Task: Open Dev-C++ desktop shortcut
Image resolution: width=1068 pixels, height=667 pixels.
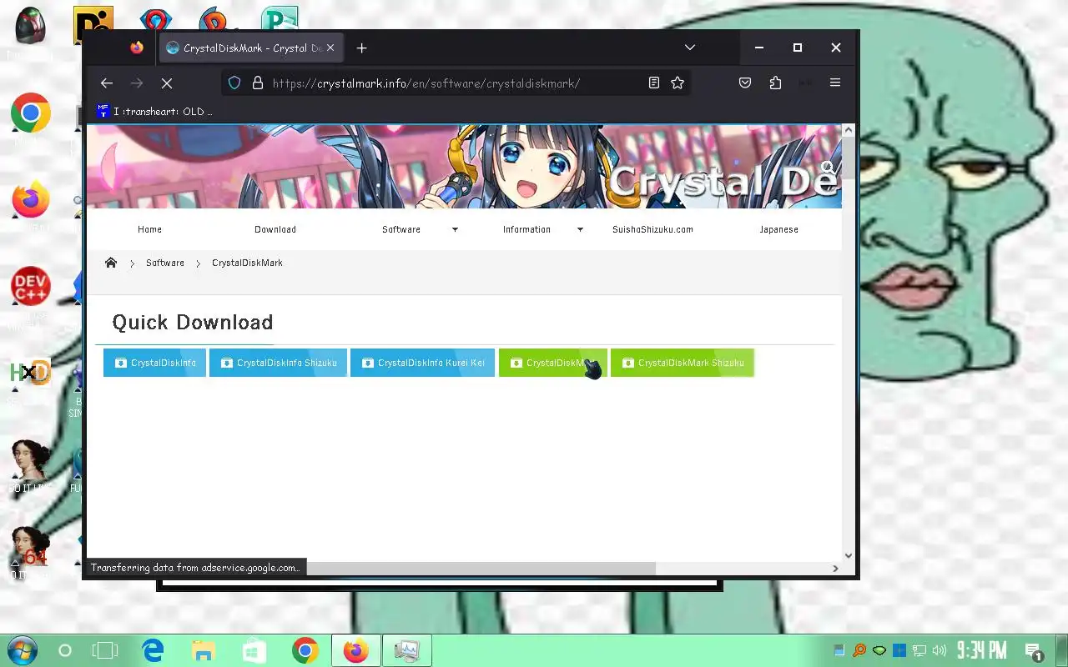Action: click(x=31, y=286)
